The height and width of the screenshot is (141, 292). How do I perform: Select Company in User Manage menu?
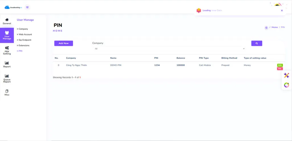[x=23, y=29]
